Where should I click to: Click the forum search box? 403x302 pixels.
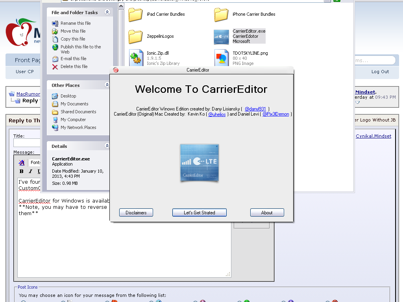point(375,61)
